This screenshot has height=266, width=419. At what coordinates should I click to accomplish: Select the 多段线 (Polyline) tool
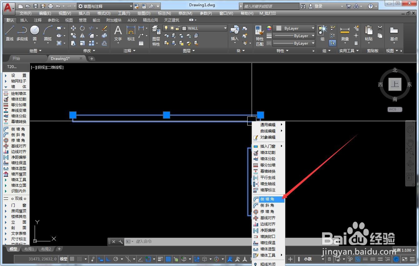(22, 33)
